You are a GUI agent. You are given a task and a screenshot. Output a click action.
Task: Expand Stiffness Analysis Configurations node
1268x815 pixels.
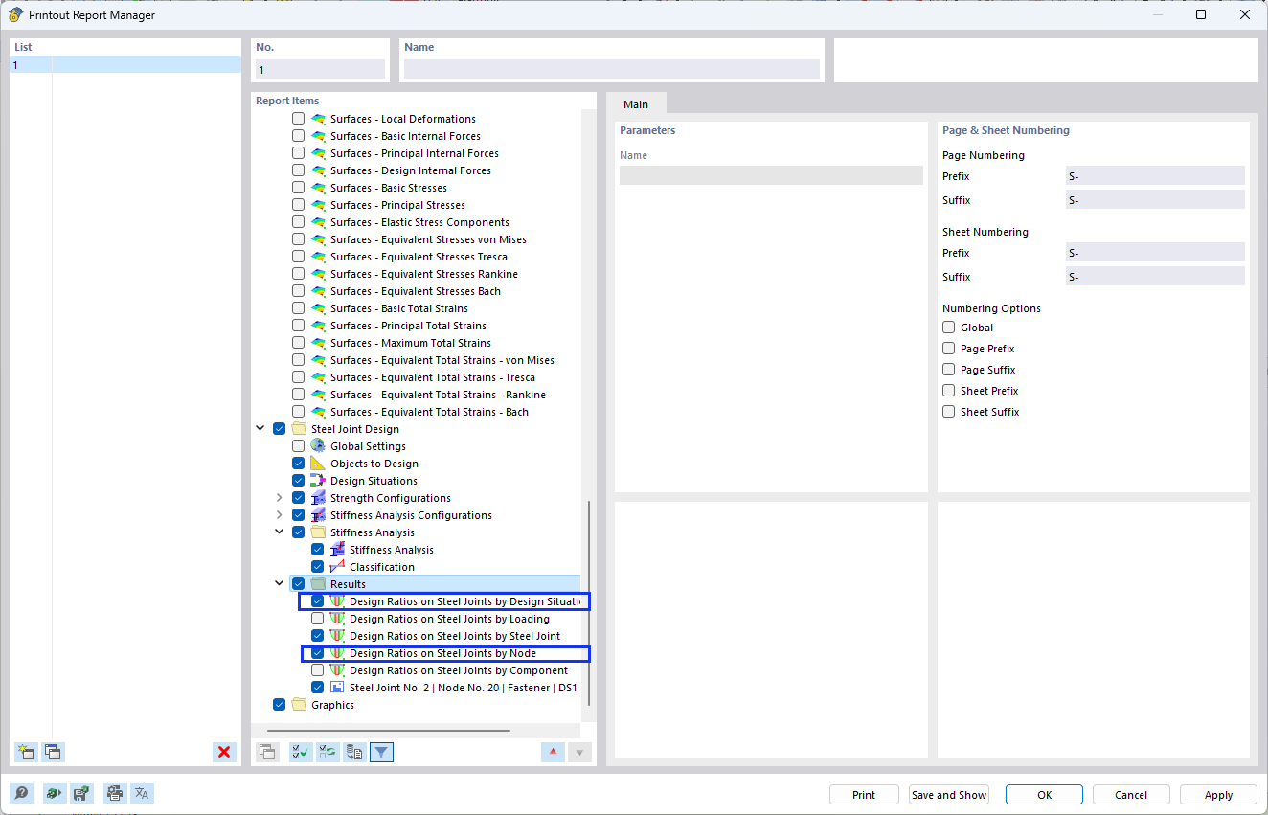click(x=280, y=515)
